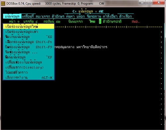Click the คอลัมน์ ๔๒ column indicator

click(52, 22)
